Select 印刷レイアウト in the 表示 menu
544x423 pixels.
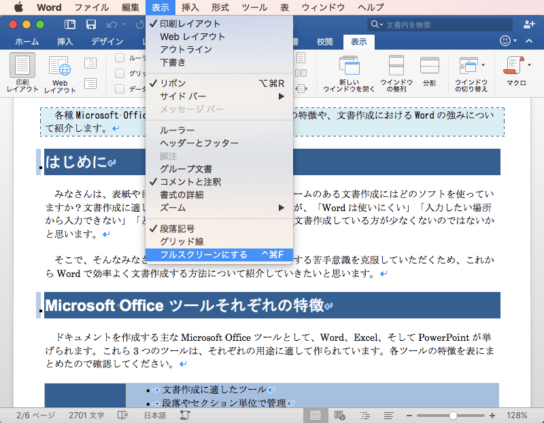219,24
